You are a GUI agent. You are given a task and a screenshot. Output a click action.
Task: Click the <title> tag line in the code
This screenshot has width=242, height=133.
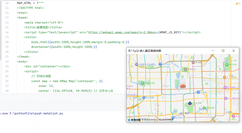point(43,27)
